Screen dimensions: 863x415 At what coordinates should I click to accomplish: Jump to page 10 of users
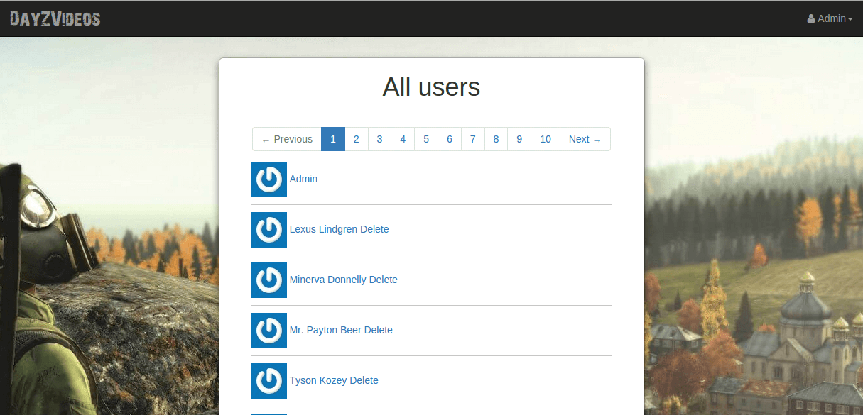[x=546, y=139]
